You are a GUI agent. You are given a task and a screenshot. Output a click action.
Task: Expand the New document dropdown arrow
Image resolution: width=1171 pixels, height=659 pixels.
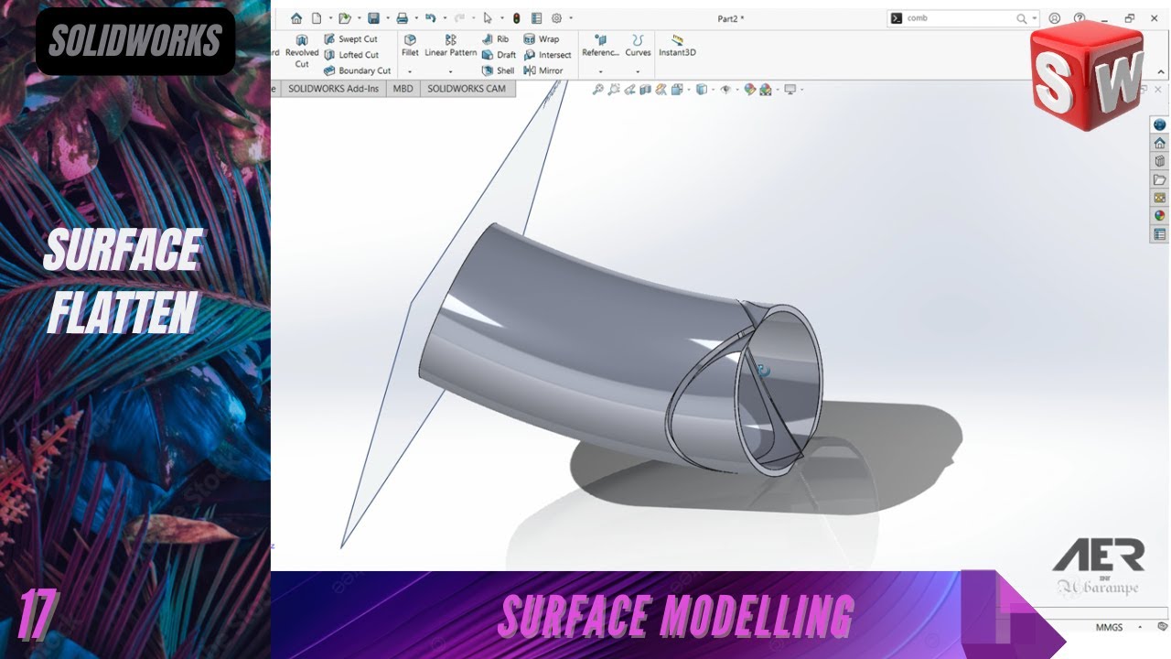pos(330,18)
